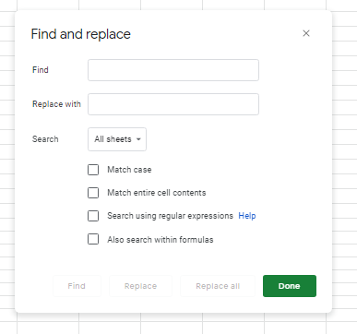Viewport: 357px width, 334px height.
Task: Open the All sheets search dropdown
Action: [117, 139]
